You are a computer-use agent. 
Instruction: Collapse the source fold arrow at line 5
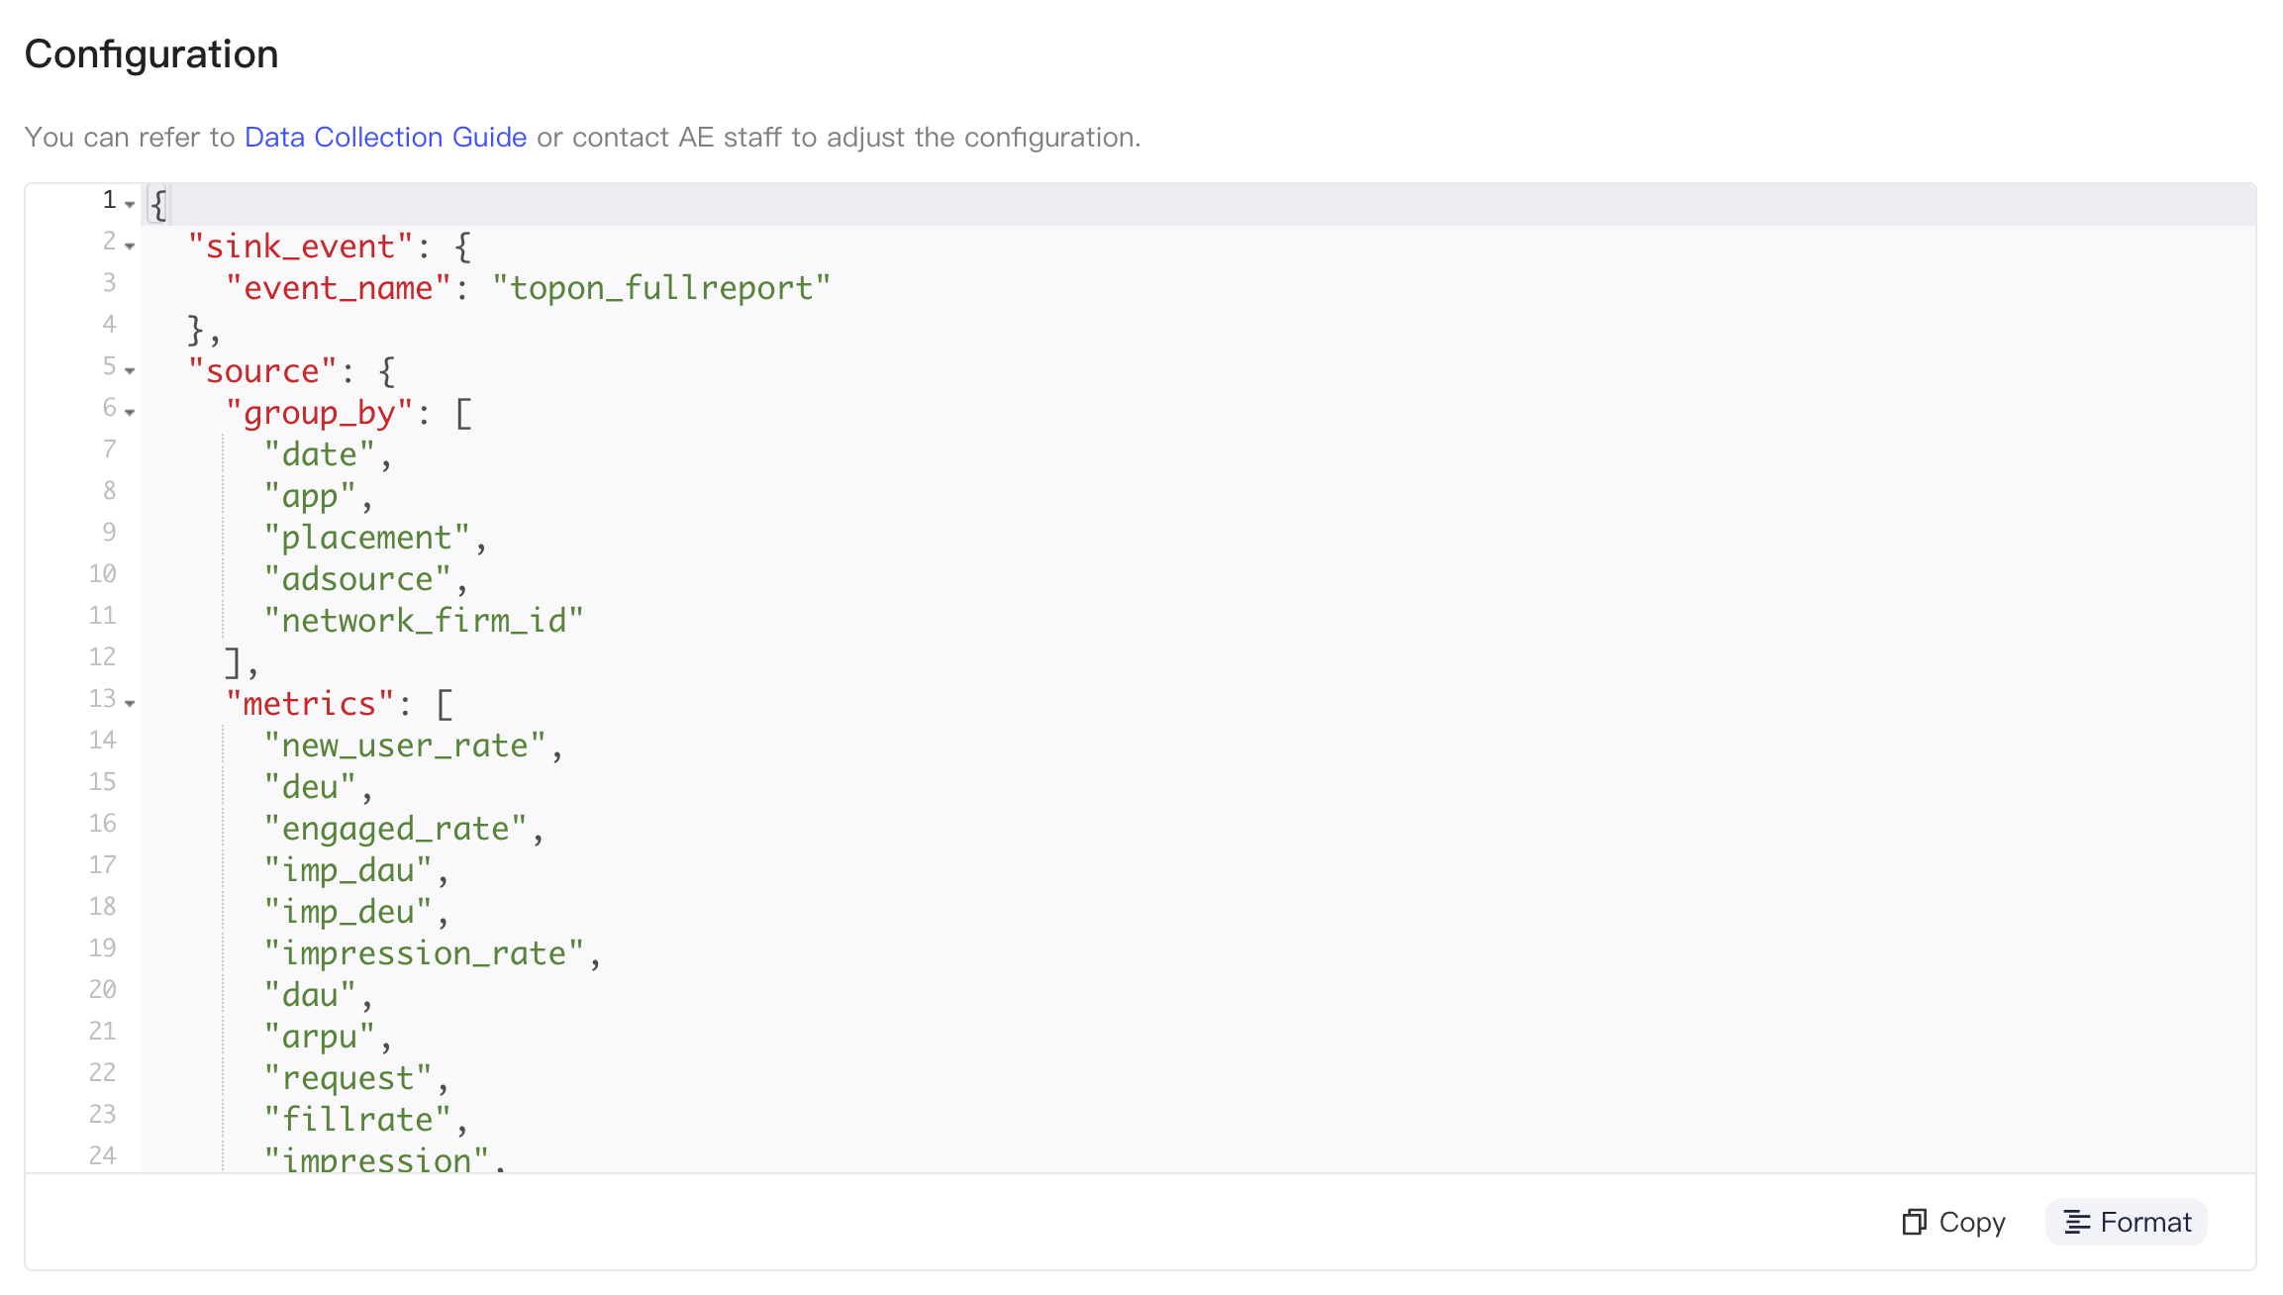pos(130,370)
